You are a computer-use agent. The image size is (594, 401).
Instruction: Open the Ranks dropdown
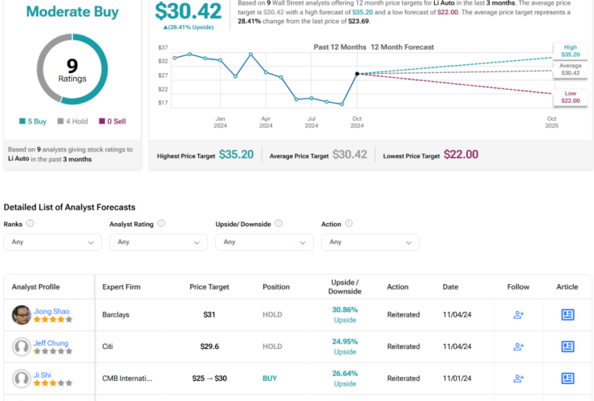click(x=53, y=242)
